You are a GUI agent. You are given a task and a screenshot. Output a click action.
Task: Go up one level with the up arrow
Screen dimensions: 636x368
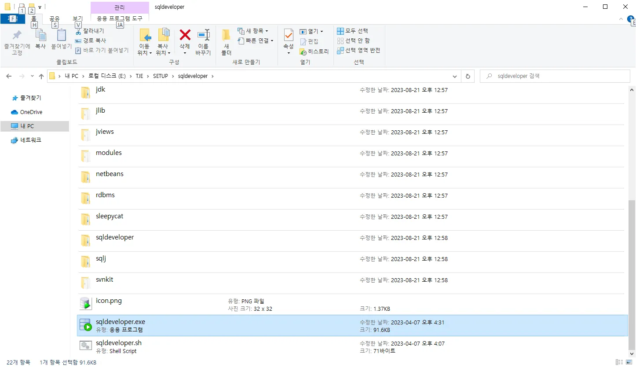pos(41,76)
